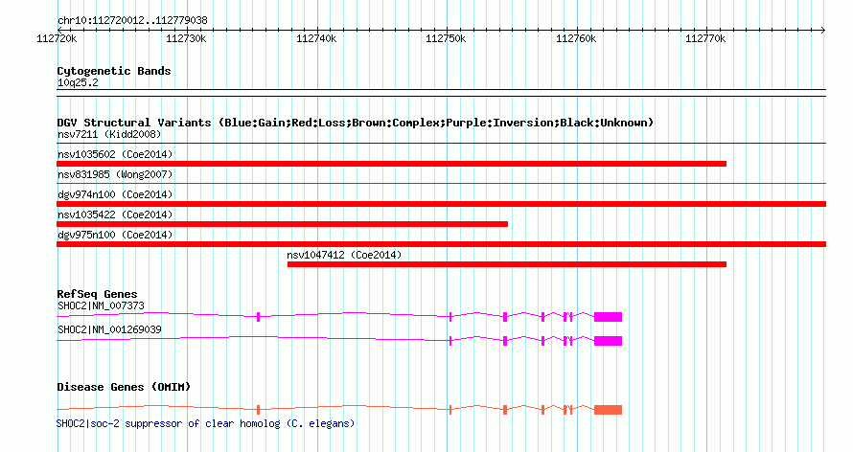Click the 112770k ruler tick label
853x452 pixels.
705,38
